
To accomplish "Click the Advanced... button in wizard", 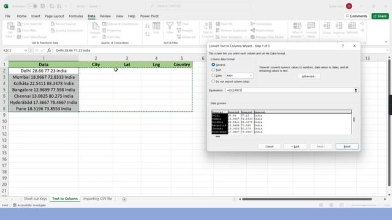I will coord(309,76).
